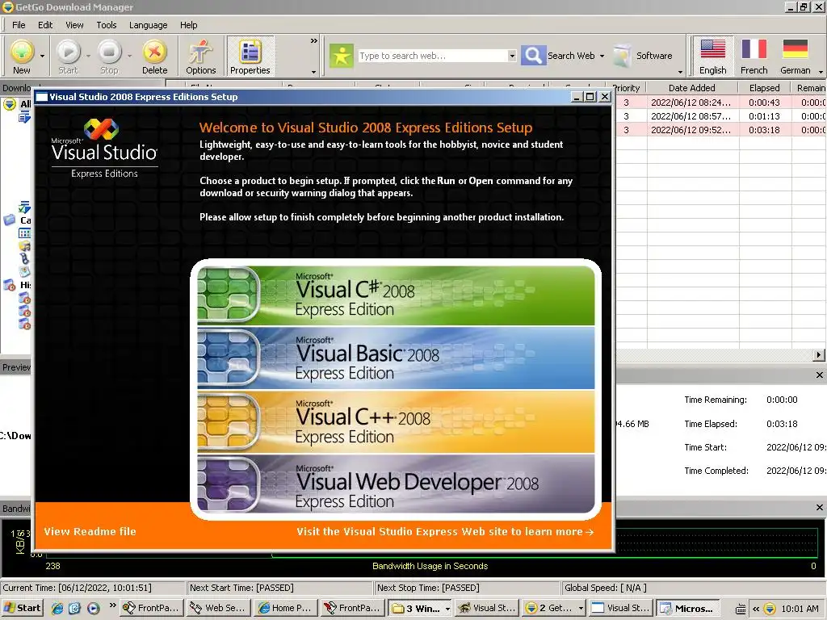Open the Language menu

[149, 25]
